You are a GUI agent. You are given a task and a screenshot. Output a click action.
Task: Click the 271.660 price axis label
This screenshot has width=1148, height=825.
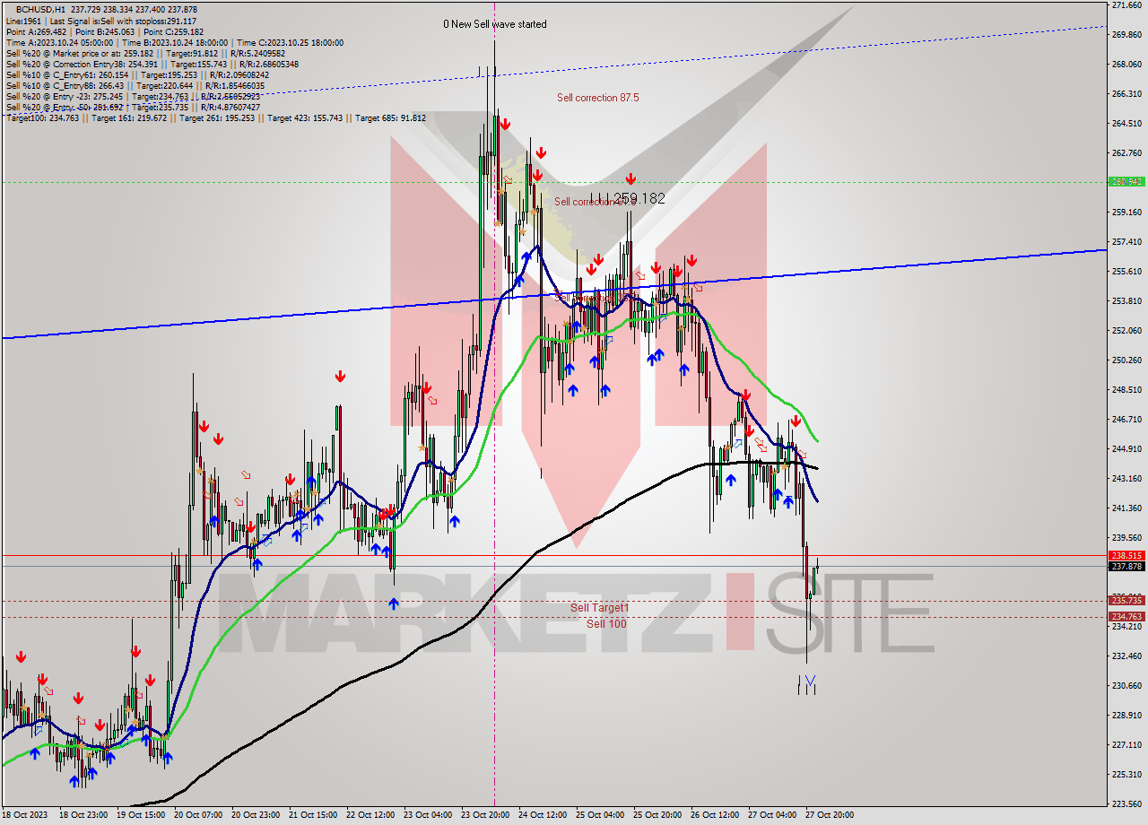coord(1126,5)
